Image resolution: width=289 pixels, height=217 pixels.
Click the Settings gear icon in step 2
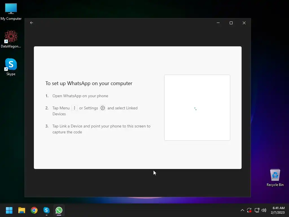(x=103, y=108)
